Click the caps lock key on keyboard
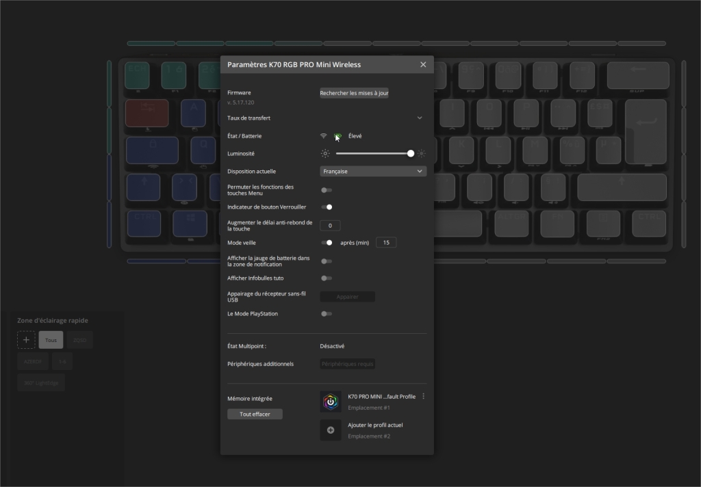 pos(152,150)
